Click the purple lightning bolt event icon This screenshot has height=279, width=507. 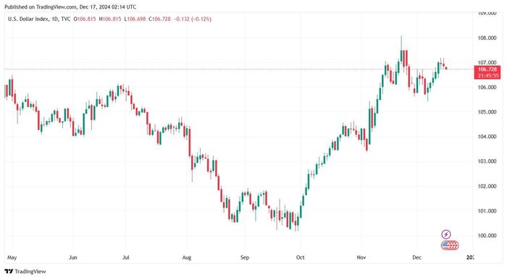coord(446,234)
